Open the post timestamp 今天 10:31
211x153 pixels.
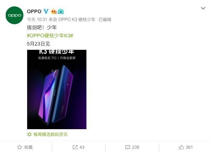click(x=37, y=20)
